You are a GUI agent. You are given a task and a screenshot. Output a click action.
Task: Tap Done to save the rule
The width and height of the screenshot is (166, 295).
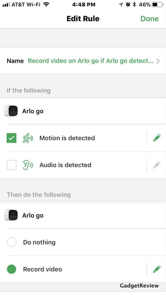(x=150, y=19)
